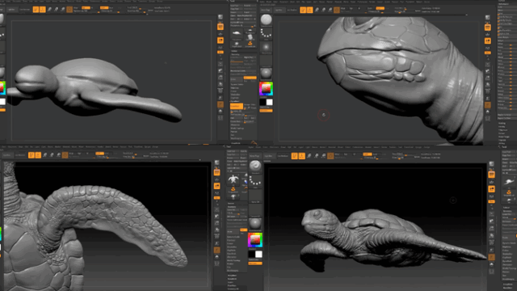Screen dimensions: 517x291
Task: Toggle the Zadd button in head close-up window
Action: point(380,8)
